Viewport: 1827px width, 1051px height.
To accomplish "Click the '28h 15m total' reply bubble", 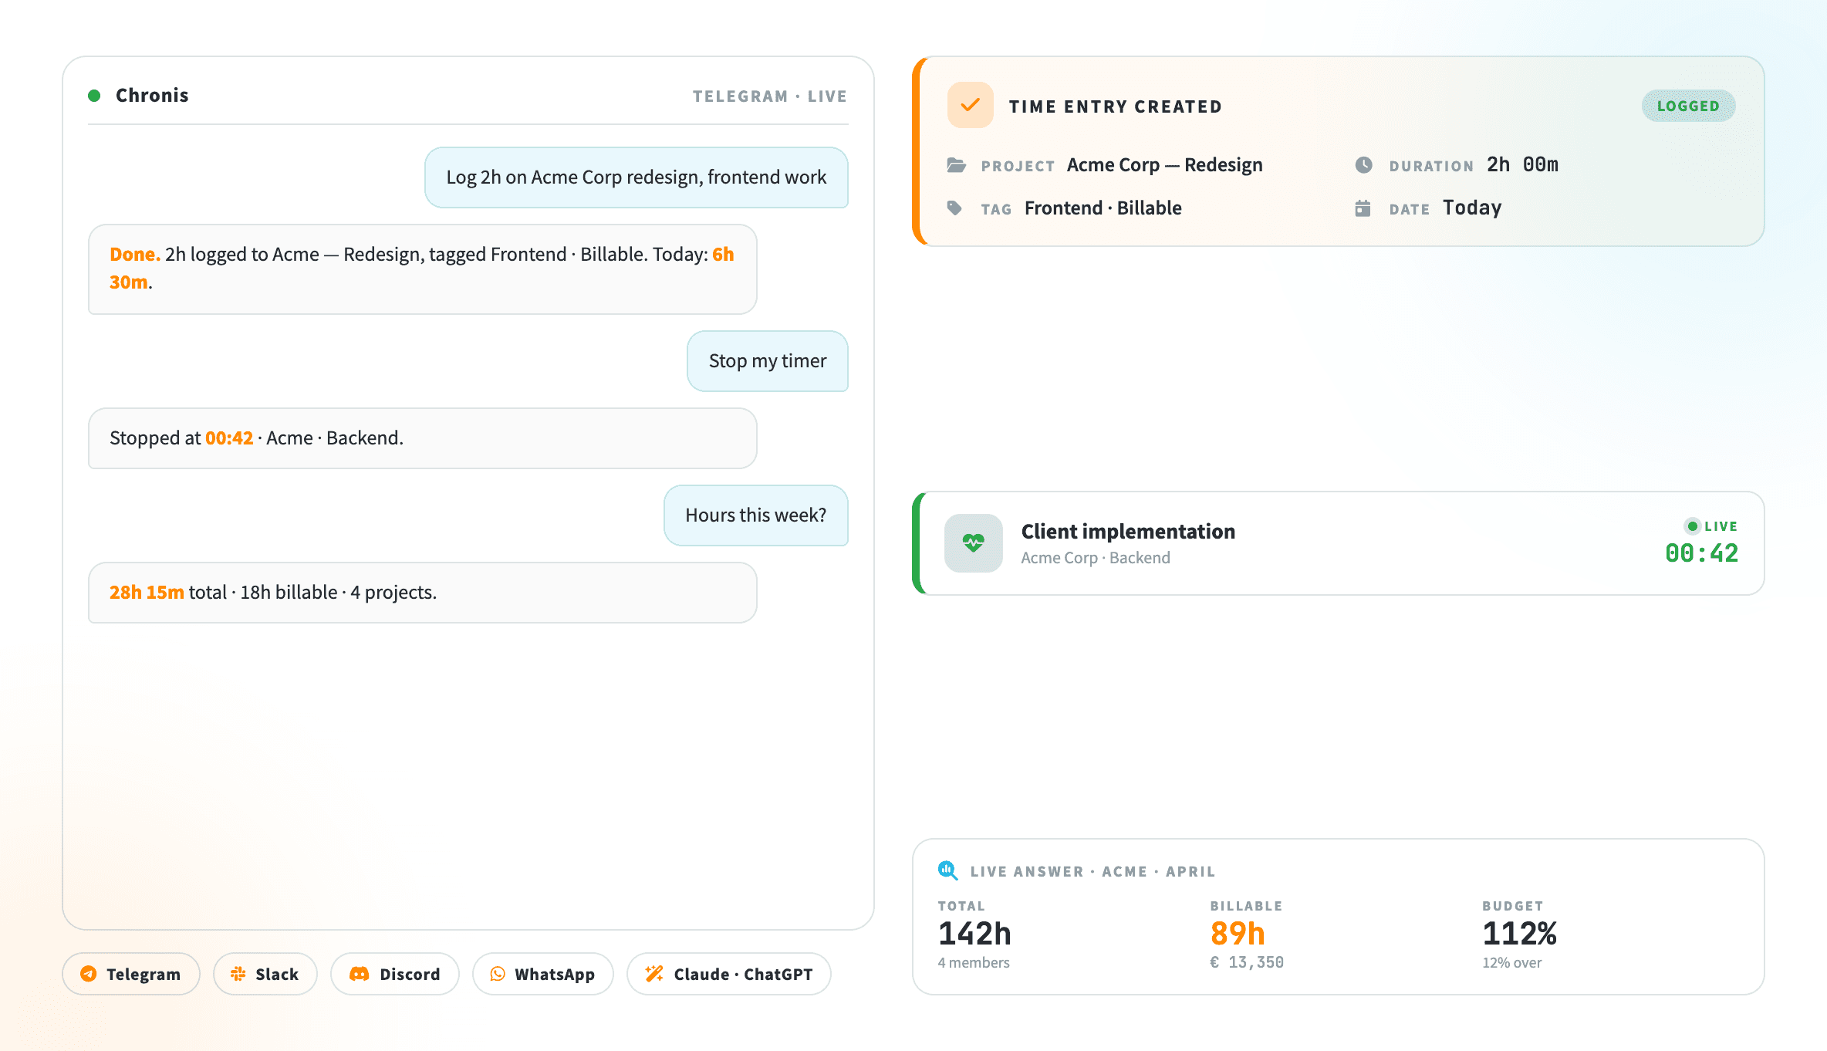I will [423, 593].
